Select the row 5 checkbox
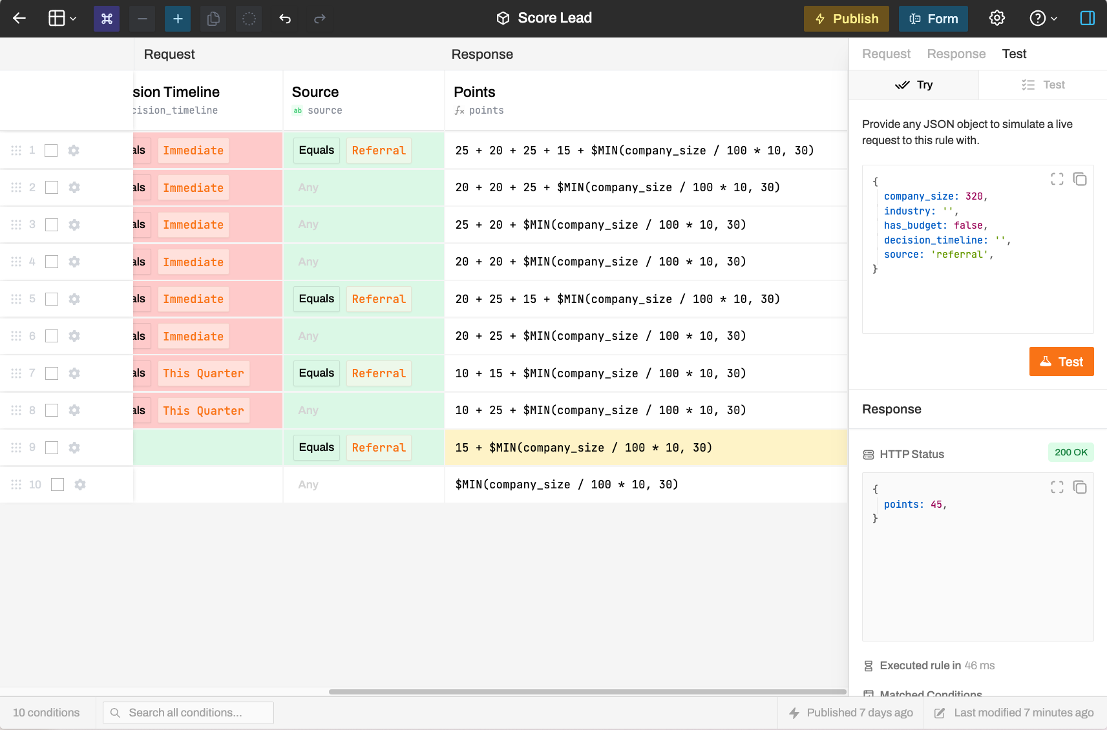This screenshot has height=730, width=1107. (52, 299)
